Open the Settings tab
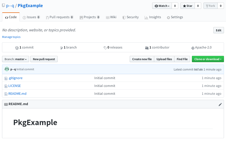Screen dimensions: 226x141 (x=175, y=17)
